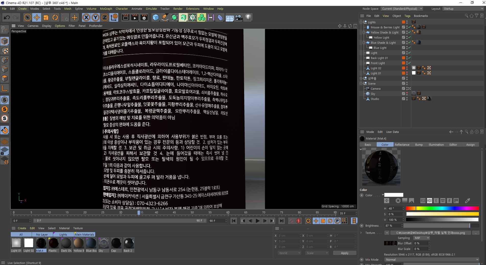Open the Spline Pen tool
486x265 pixels.
point(165,17)
